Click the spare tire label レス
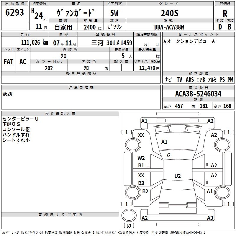Viewport: 236px width, 236px height. coord(129,226)
